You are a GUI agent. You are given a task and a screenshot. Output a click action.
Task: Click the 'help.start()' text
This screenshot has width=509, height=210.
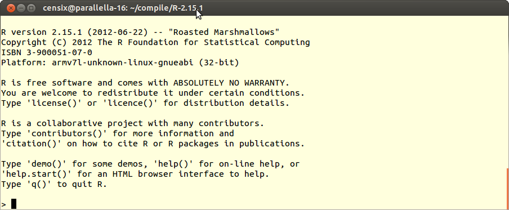pyautogui.click(x=37, y=174)
